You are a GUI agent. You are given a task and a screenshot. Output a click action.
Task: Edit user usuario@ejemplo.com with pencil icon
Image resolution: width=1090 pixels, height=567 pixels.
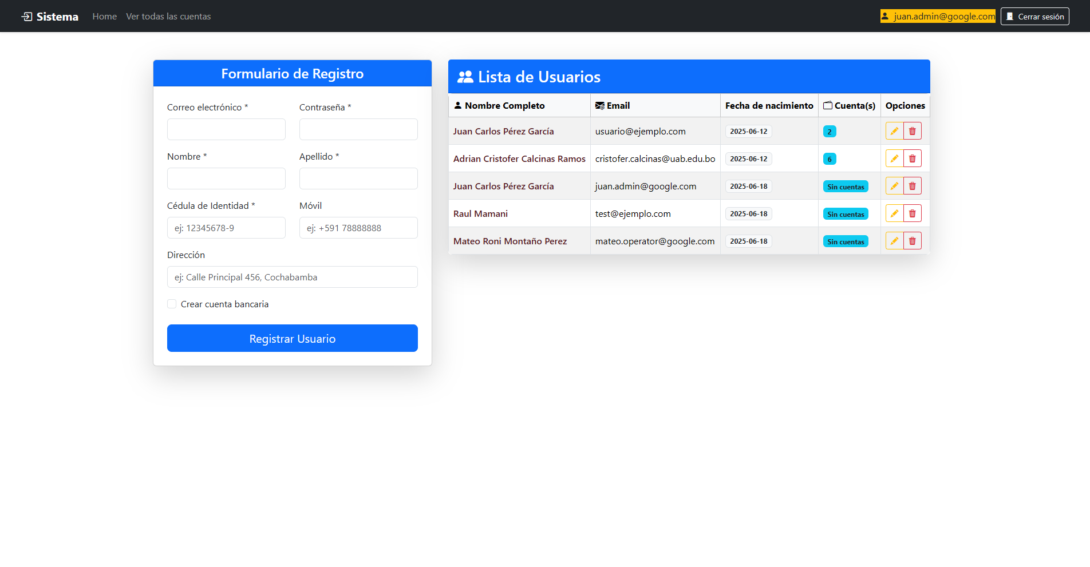coord(894,131)
